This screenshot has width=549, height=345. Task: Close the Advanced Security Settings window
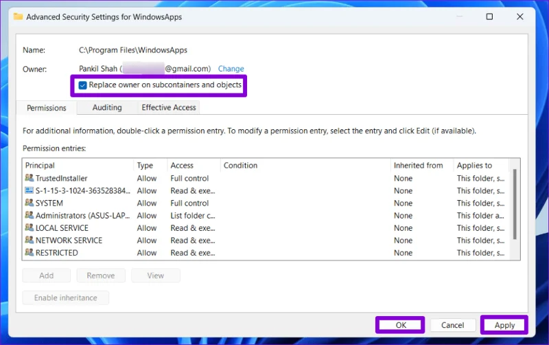tap(520, 16)
